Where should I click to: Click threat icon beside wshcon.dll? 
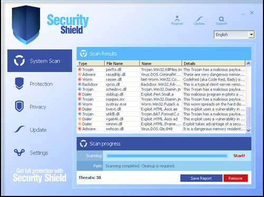[x=80, y=129]
